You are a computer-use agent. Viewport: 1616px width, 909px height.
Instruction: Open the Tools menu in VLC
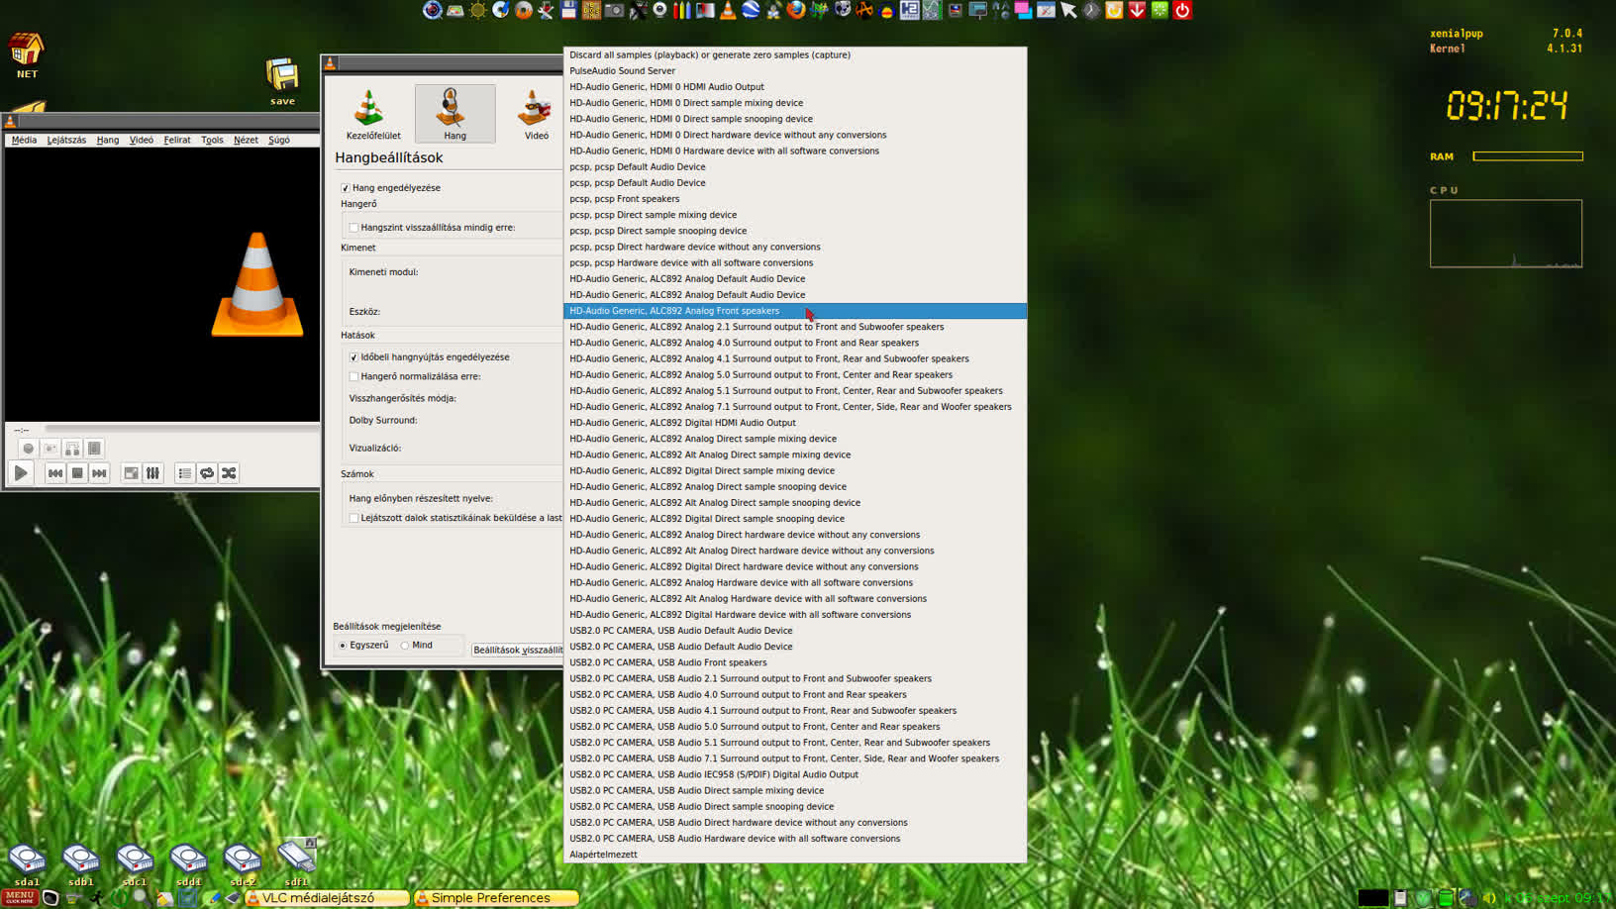click(212, 140)
